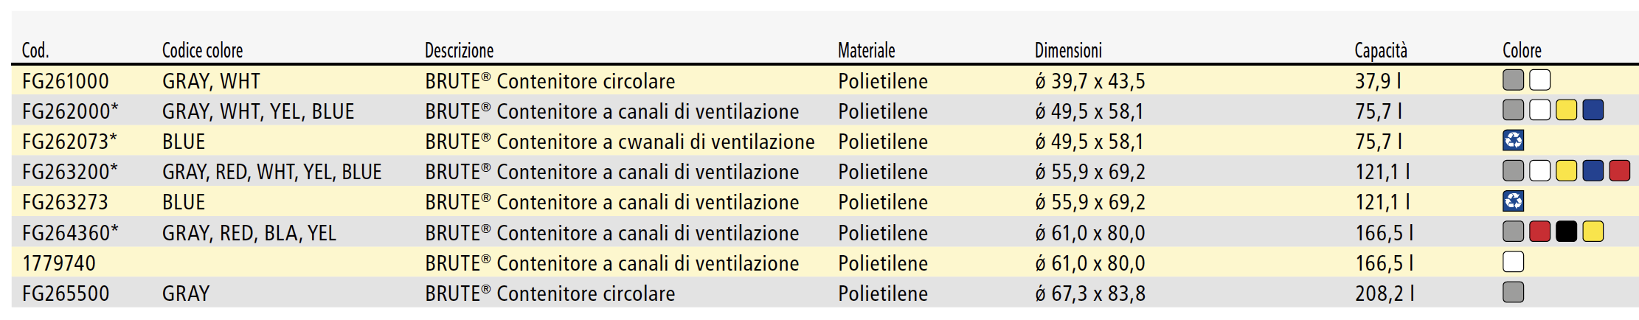Choose the yellow swatch in row FG264360
1639x320 pixels.
click(x=1593, y=232)
